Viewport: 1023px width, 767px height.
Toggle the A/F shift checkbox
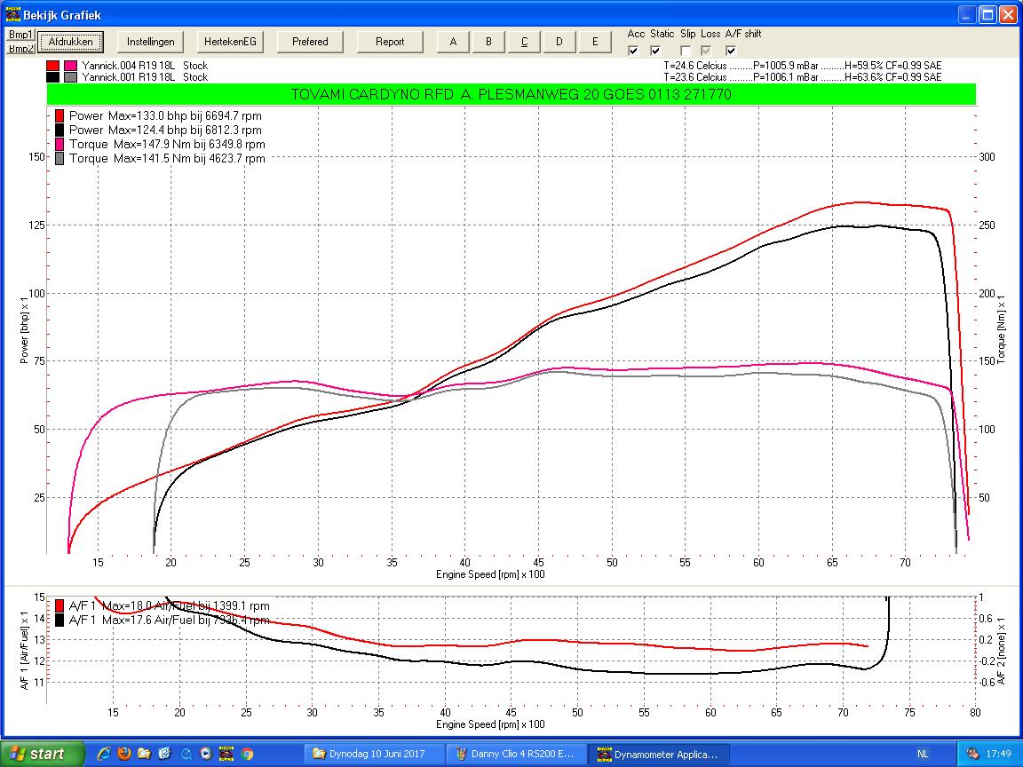pyautogui.click(x=732, y=51)
